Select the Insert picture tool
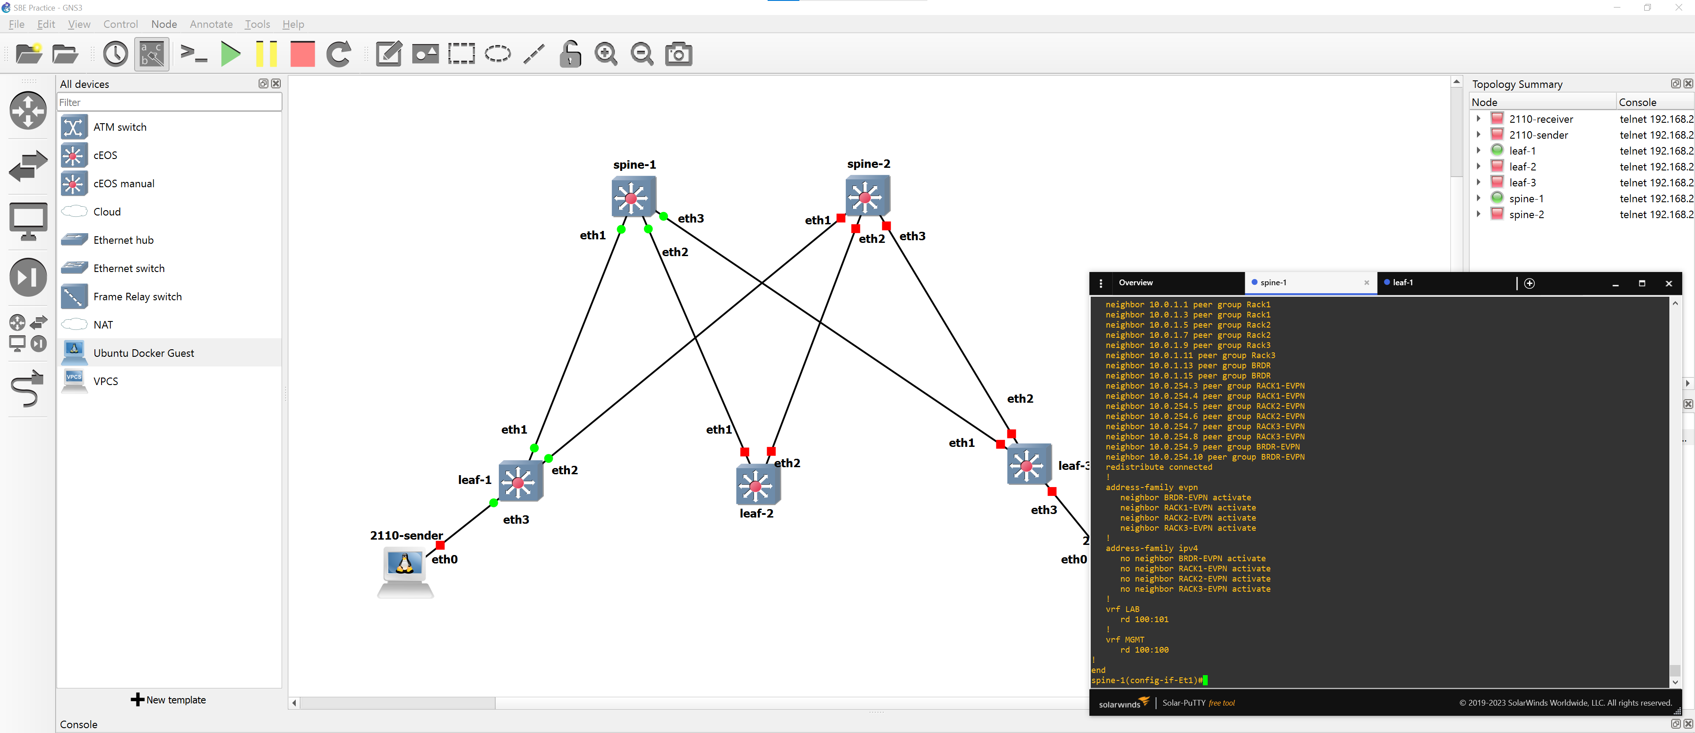The image size is (1695, 733). click(425, 54)
